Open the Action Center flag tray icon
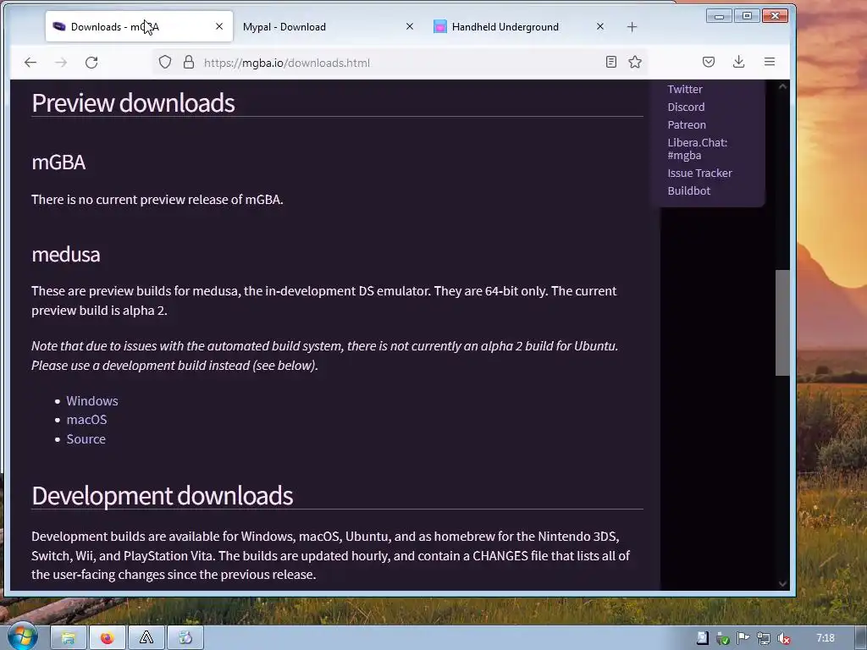Image resolution: width=867 pixels, height=650 pixels. click(743, 638)
